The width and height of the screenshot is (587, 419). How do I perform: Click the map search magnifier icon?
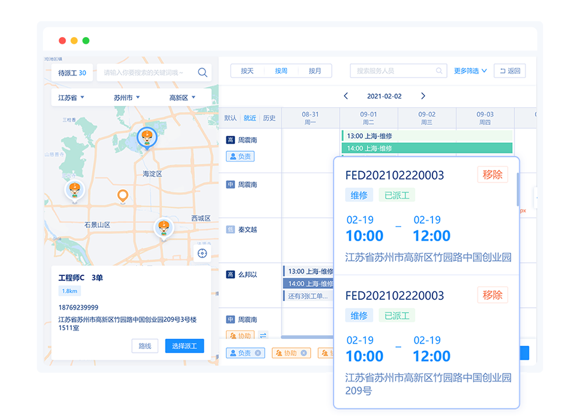pyautogui.click(x=202, y=72)
